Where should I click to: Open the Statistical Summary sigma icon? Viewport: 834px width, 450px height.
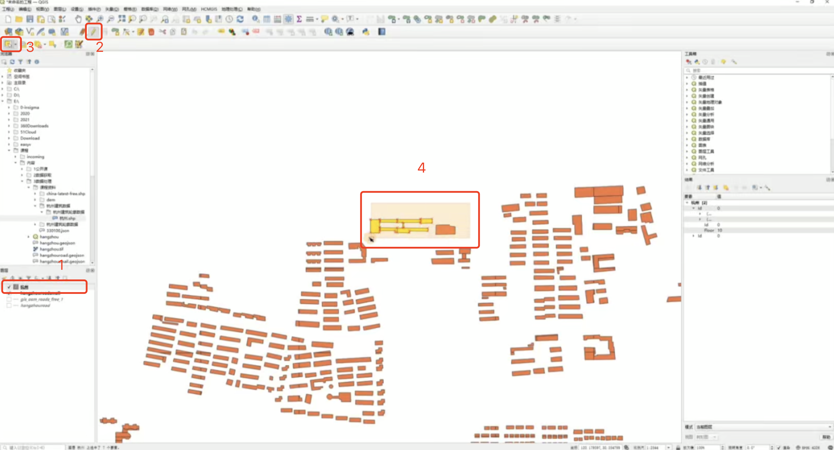pyautogui.click(x=299, y=19)
